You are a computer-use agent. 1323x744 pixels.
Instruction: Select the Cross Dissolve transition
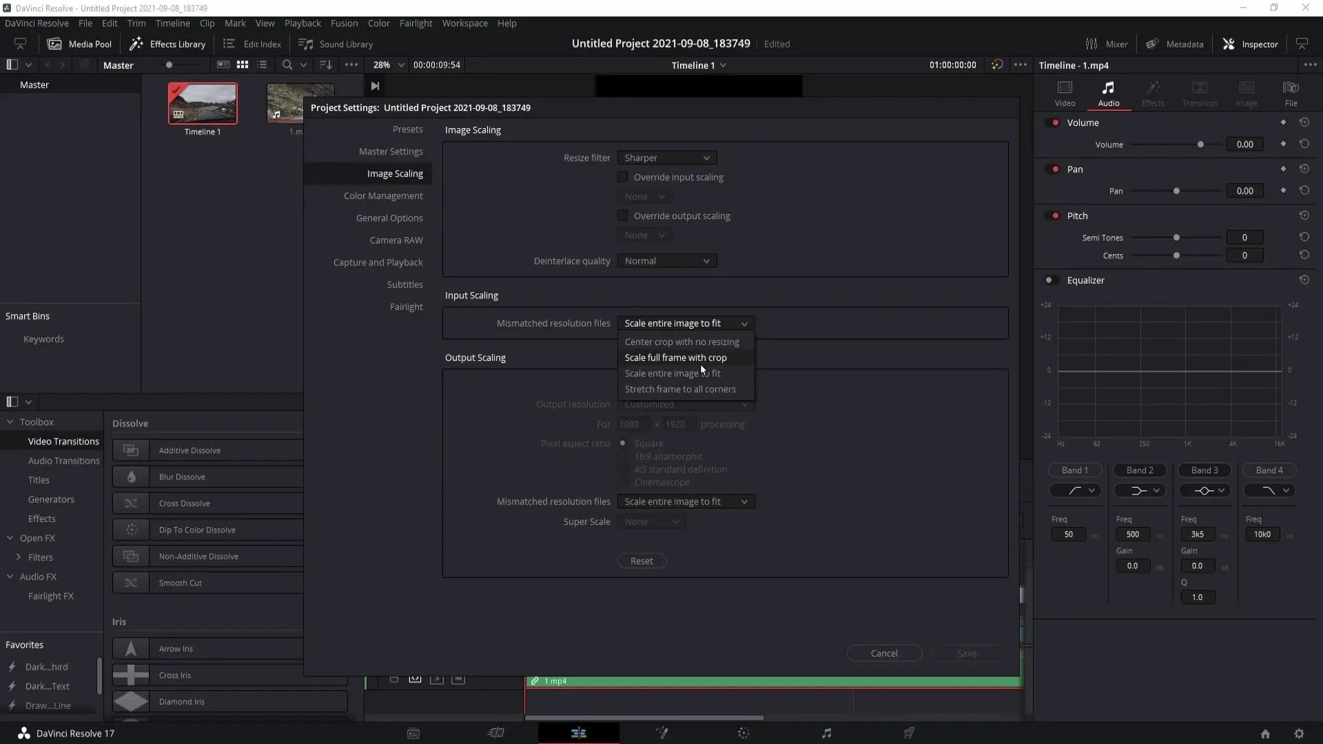(207, 503)
